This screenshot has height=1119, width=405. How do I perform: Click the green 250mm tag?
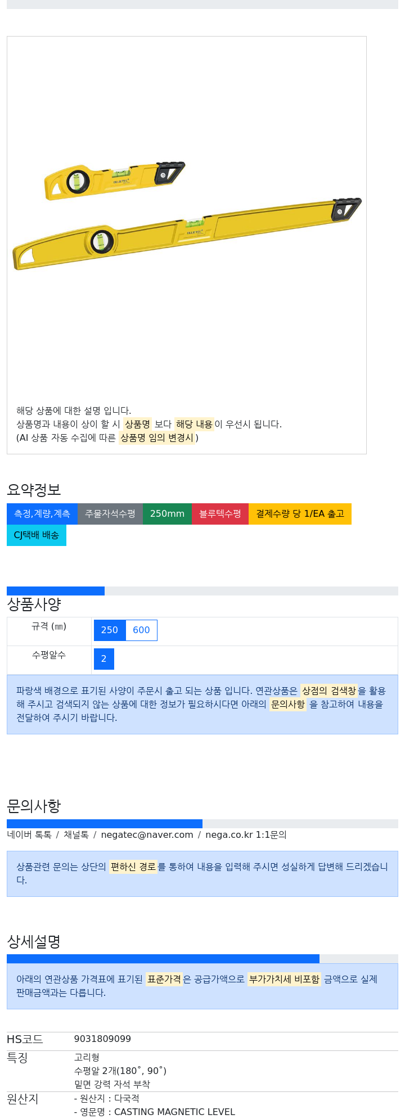pos(167,514)
